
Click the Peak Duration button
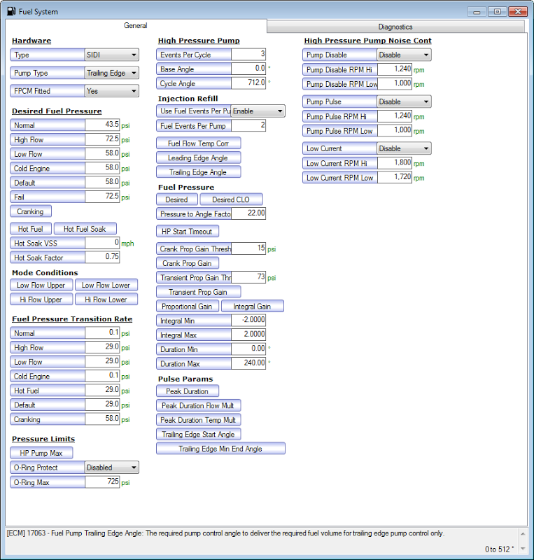(x=187, y=391)
